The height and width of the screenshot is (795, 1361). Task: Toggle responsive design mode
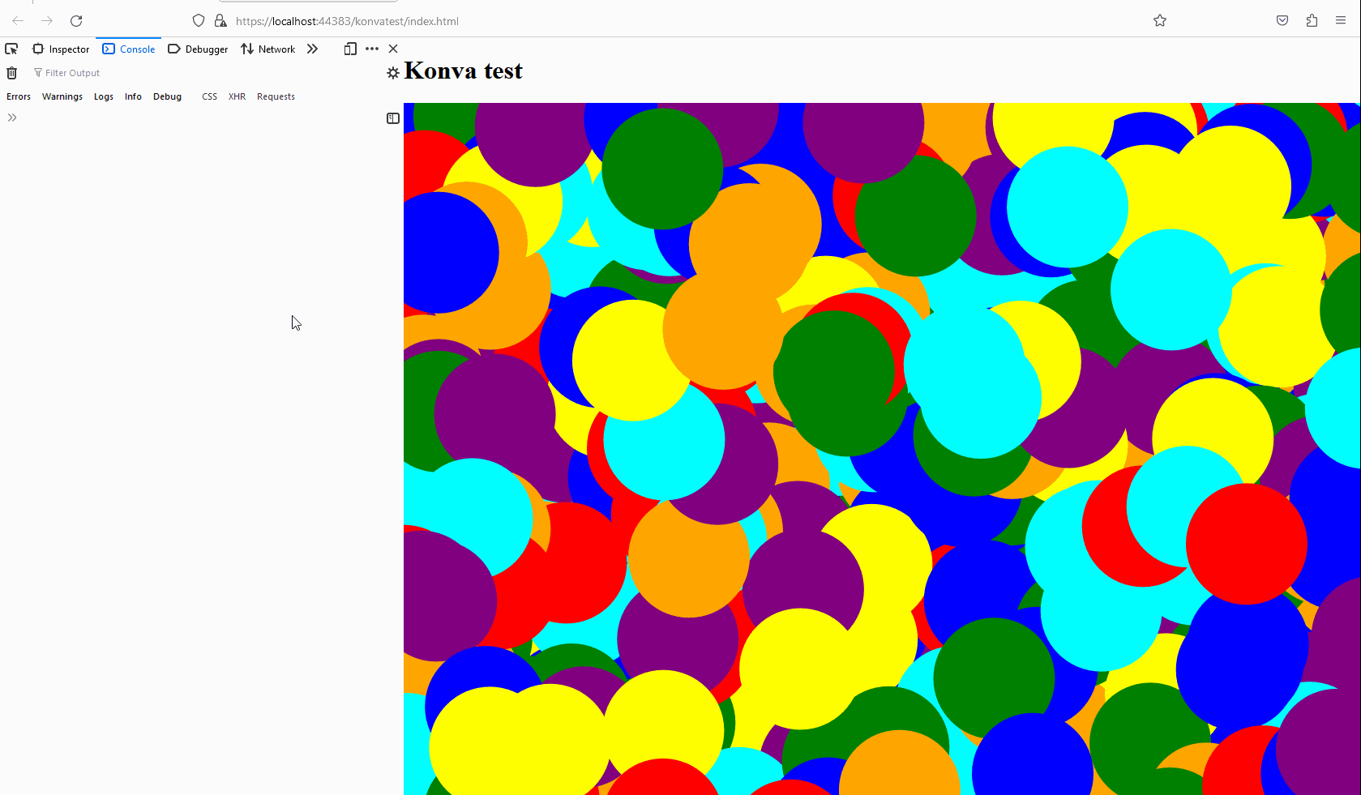[x=349, y=49]
